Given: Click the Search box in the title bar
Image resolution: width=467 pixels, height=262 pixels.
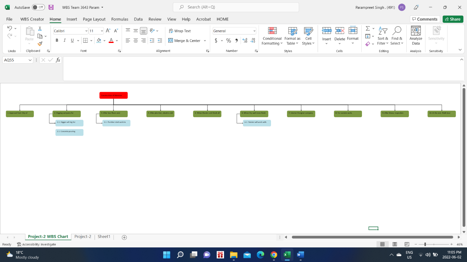Looking at the screenshot, I should pyautogui.click(x=236, y=7).
